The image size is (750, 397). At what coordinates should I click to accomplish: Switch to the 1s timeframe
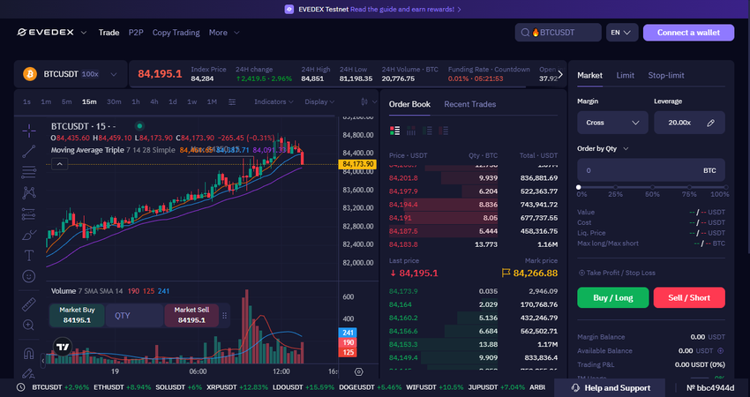26,101
